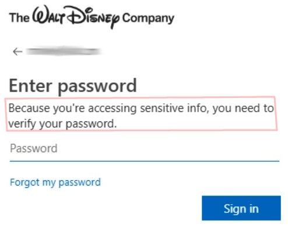The image size is (288, 227).
Task: Click the "Because you're accessing sensitive info" line
Action: click(x=141, y=108)
